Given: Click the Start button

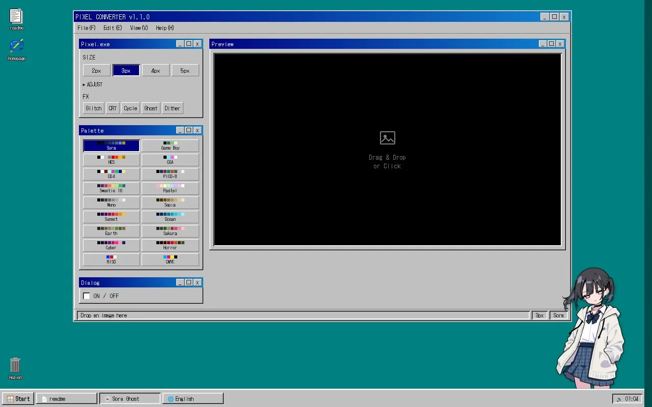Looking at the screenshot, I should click(18, 399).
